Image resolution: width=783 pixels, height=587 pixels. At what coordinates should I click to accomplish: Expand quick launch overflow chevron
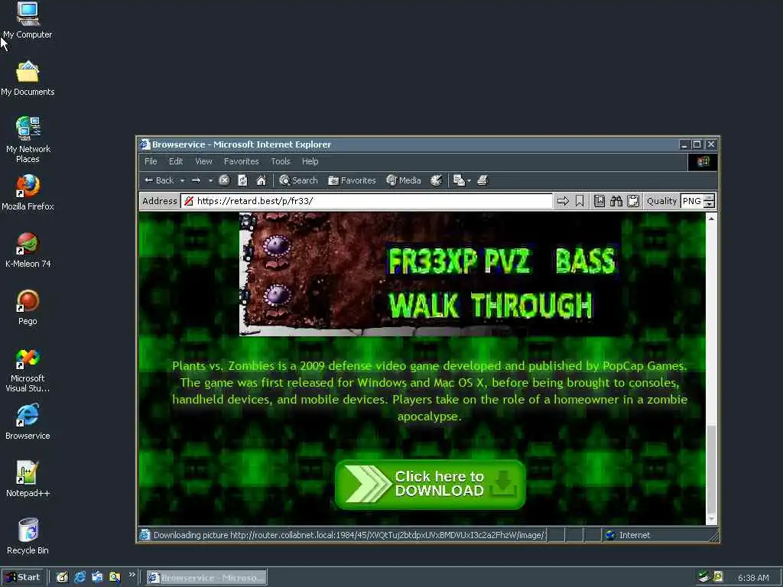point(132,575)
